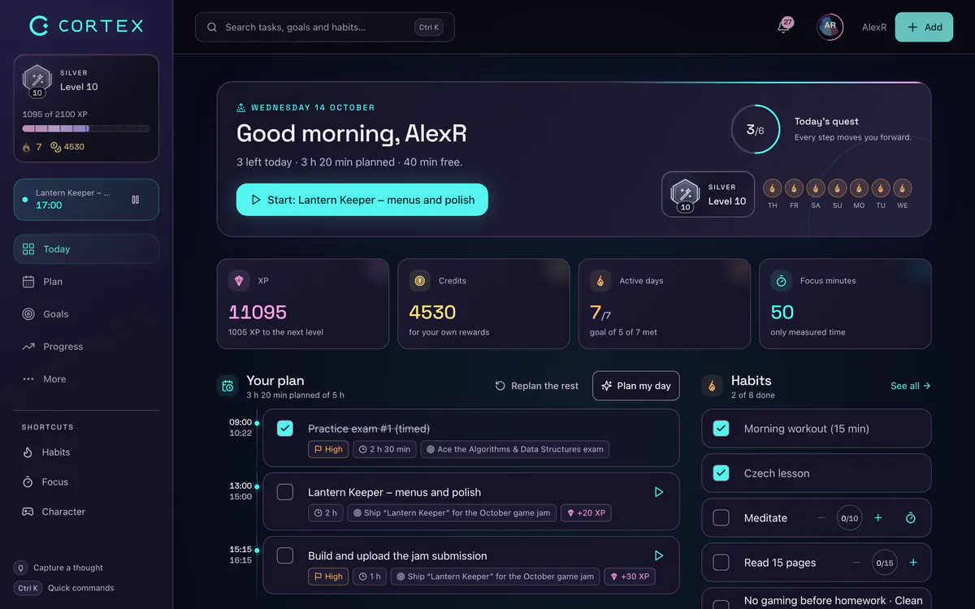This screenshot has height=609, width=975.
Task: Check the Read 15 pages habit
Action: 721,563
